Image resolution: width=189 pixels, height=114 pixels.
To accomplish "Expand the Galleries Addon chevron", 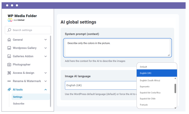I will point(46,56).
